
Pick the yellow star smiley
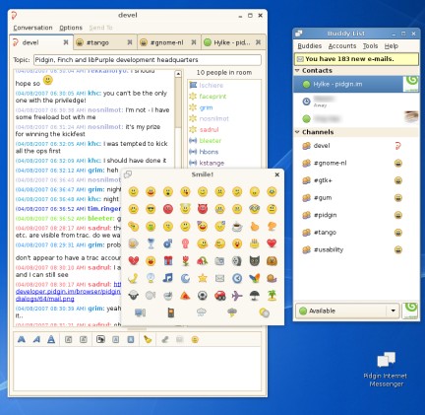tap(203, 278)
